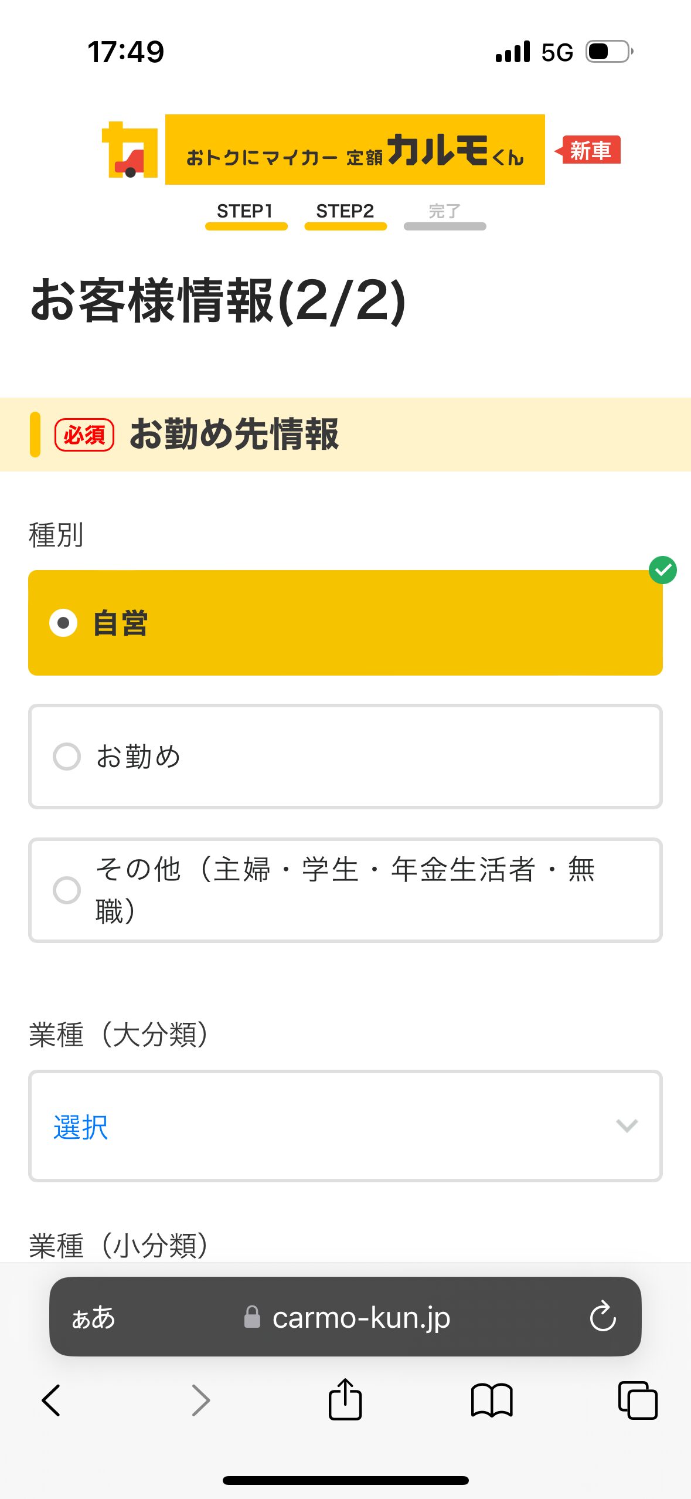Tap the green checkmark validation badge
691x1499 pixels.
(663, 570)
